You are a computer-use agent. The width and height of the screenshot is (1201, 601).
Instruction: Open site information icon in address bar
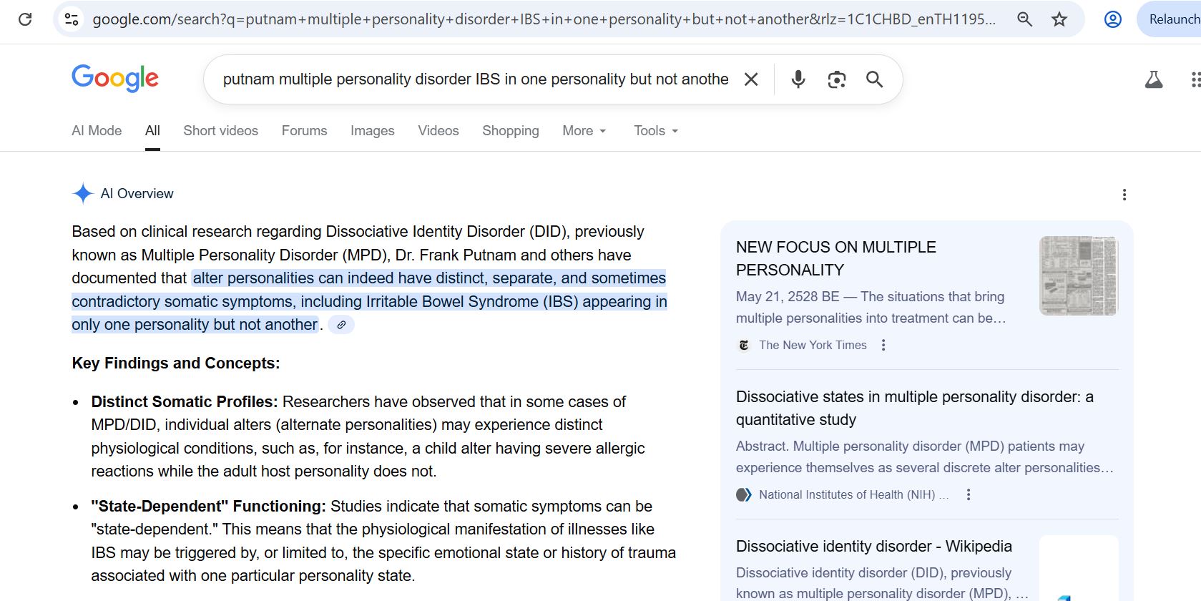click(72, 19)
